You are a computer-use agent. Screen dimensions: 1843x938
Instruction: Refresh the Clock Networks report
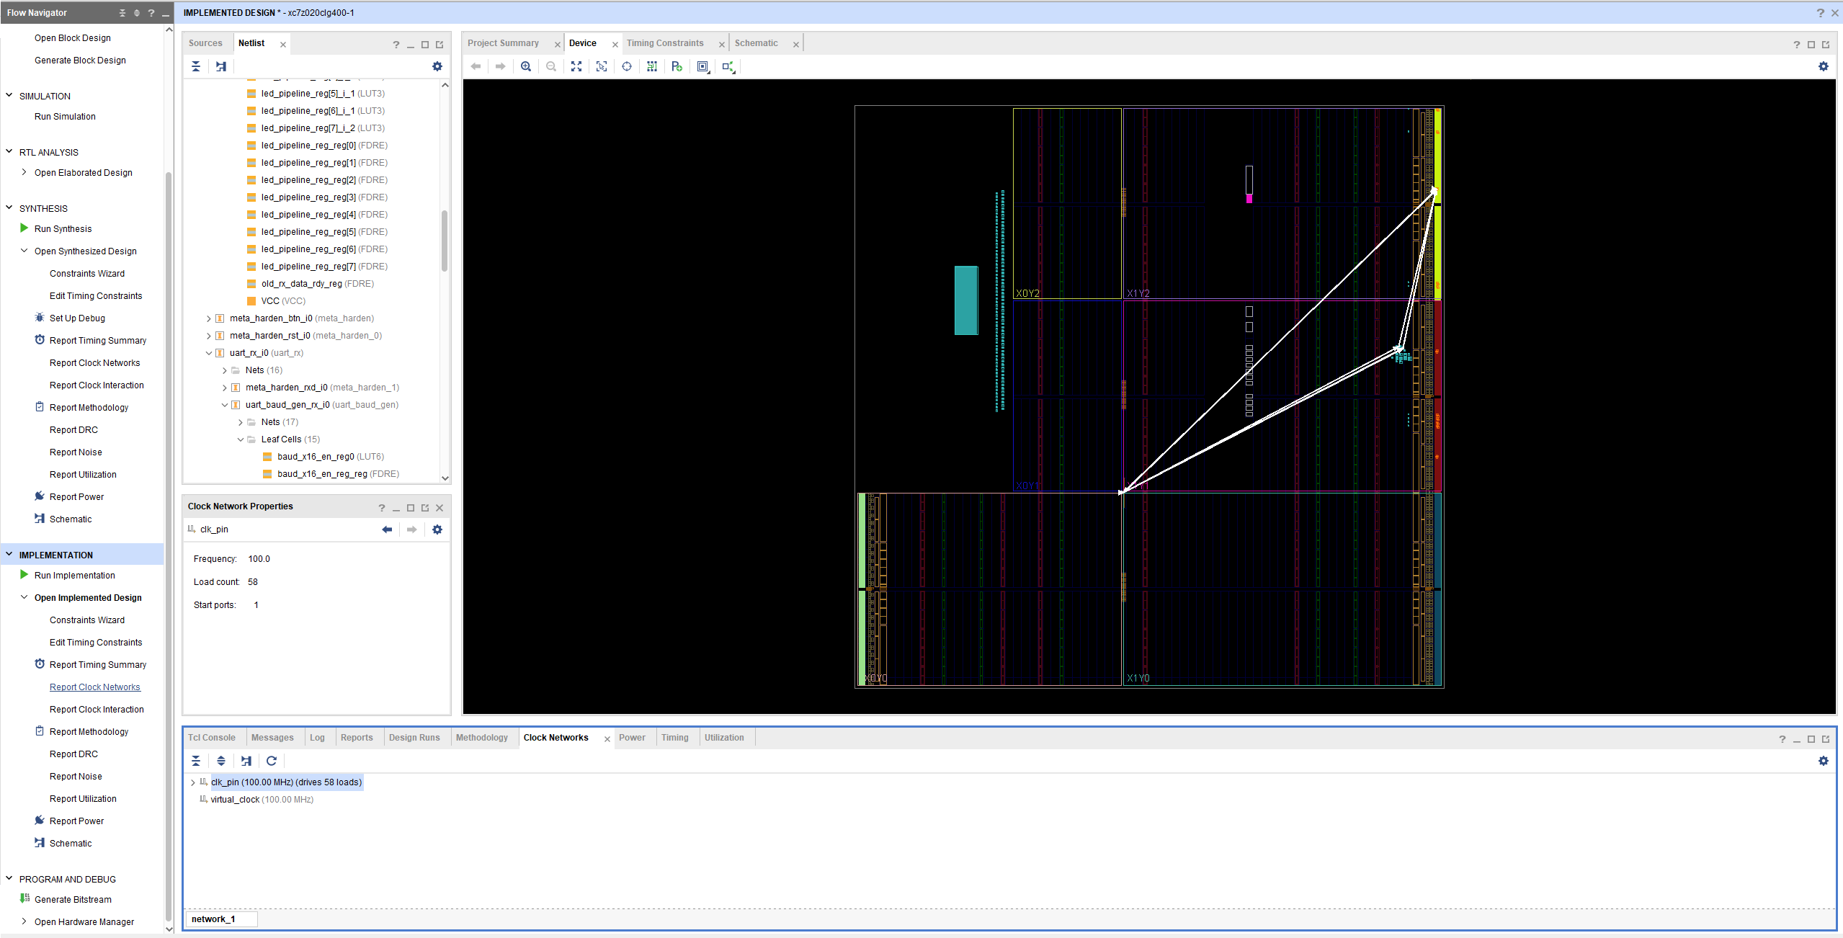(x=272, y=761)
